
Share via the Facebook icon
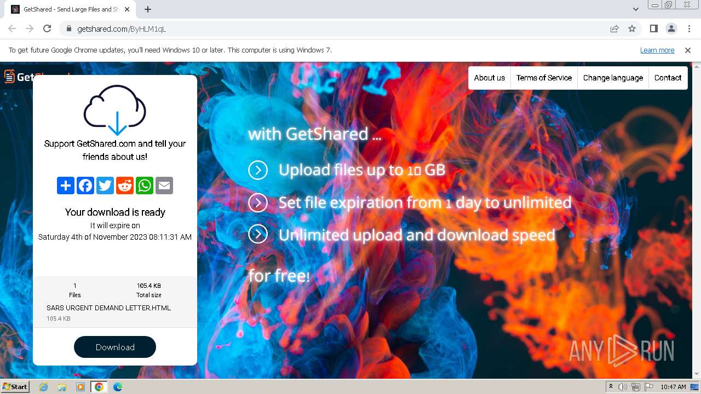pyautogui.click(x=85, y=186)
